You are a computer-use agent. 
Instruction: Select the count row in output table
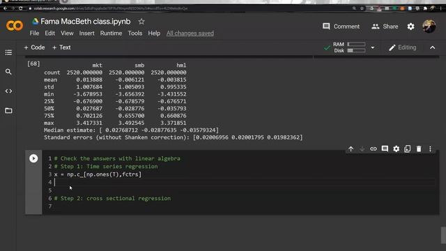(x=115, y=73)
